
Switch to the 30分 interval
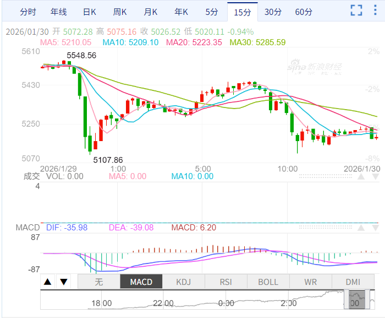coord(273,12)
